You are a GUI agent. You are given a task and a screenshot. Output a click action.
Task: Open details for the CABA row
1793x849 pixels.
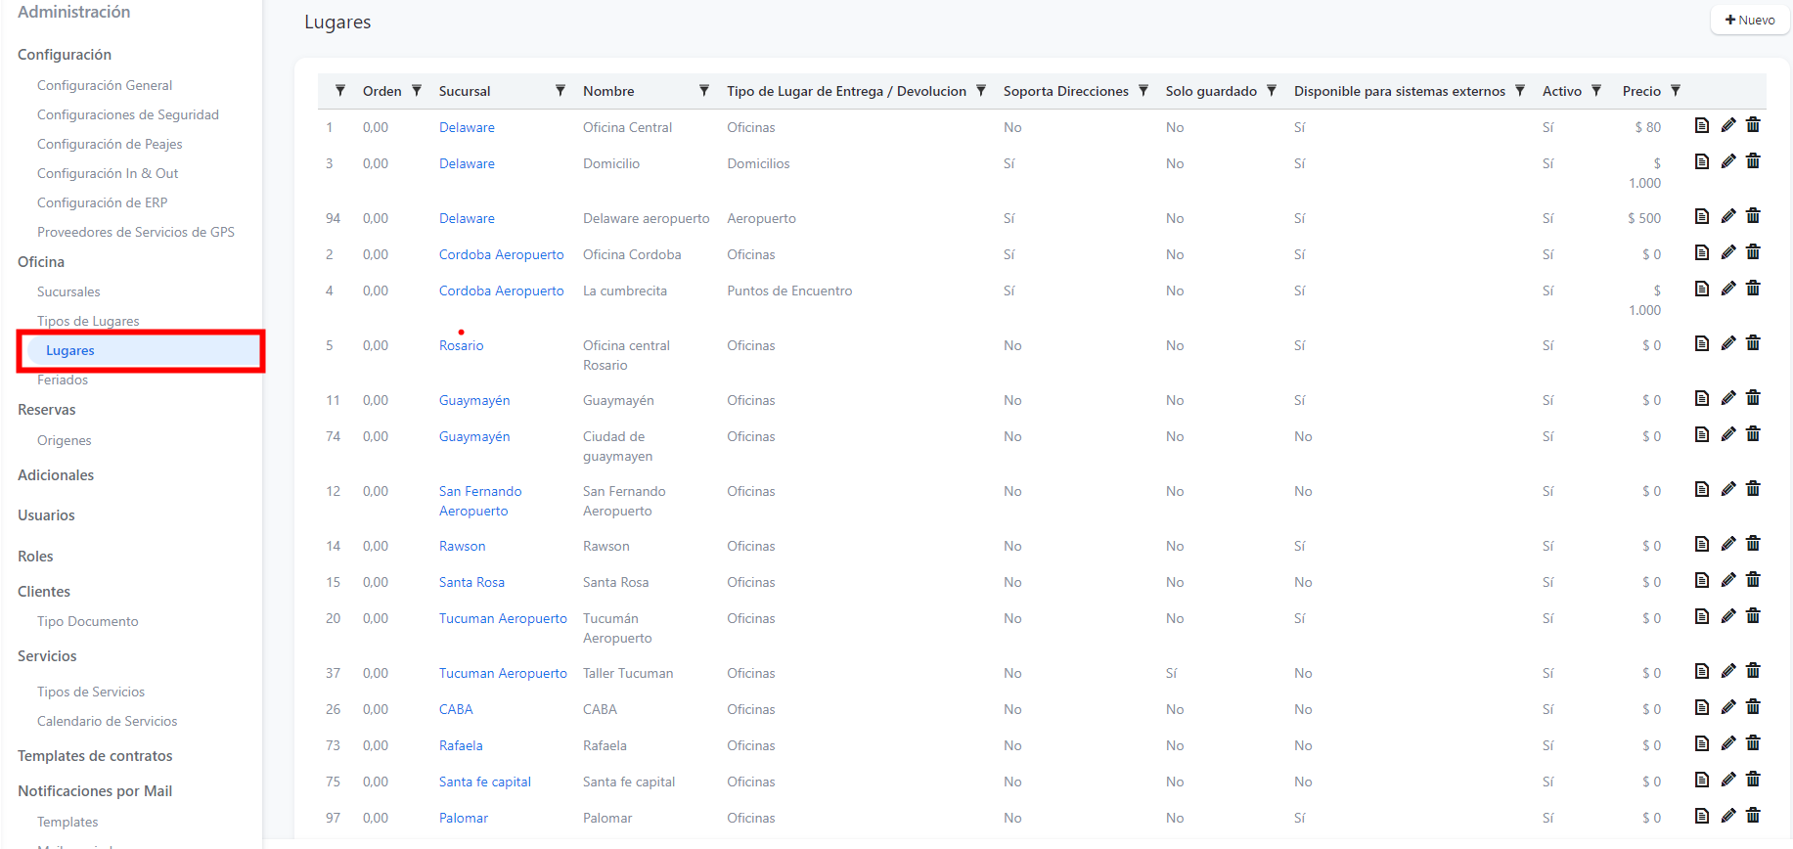pos(1701,707)
